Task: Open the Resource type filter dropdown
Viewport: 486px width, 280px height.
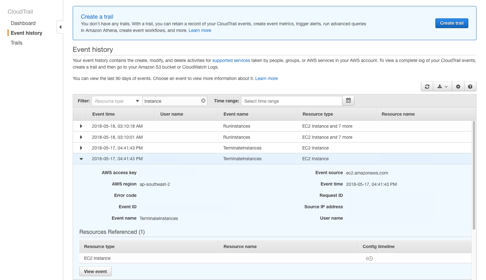Action: coord(117,101)
